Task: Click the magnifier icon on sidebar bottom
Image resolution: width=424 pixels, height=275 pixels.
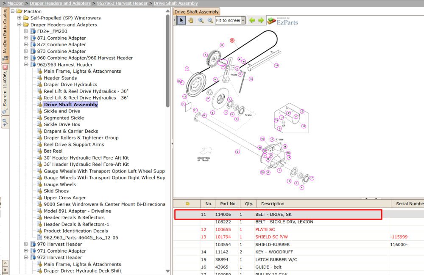Action: [5, 122]
